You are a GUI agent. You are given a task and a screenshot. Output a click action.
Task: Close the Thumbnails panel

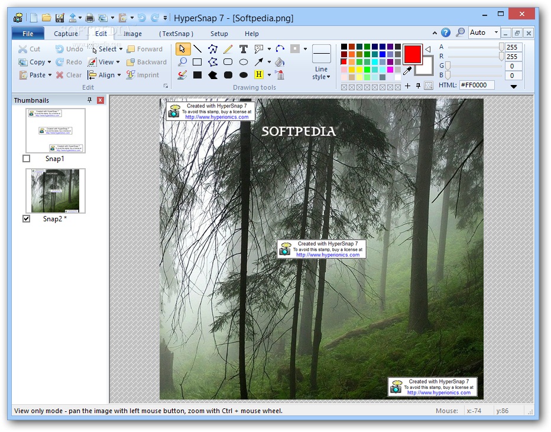coord(101,100)
